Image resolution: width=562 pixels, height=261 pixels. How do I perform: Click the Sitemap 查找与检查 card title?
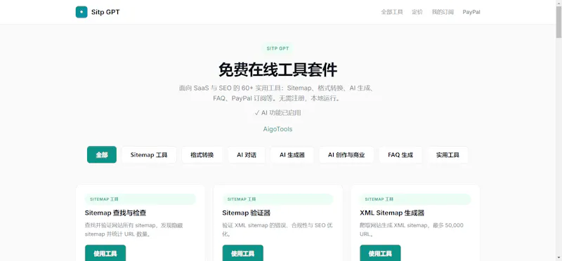click(x=115, y=213)
